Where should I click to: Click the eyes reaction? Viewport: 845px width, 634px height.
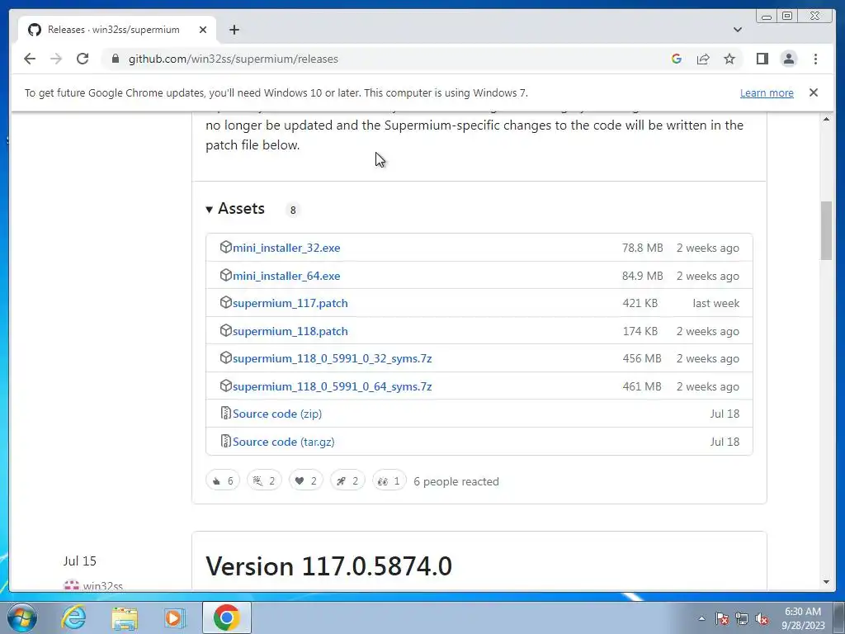[x=389, y=481]
